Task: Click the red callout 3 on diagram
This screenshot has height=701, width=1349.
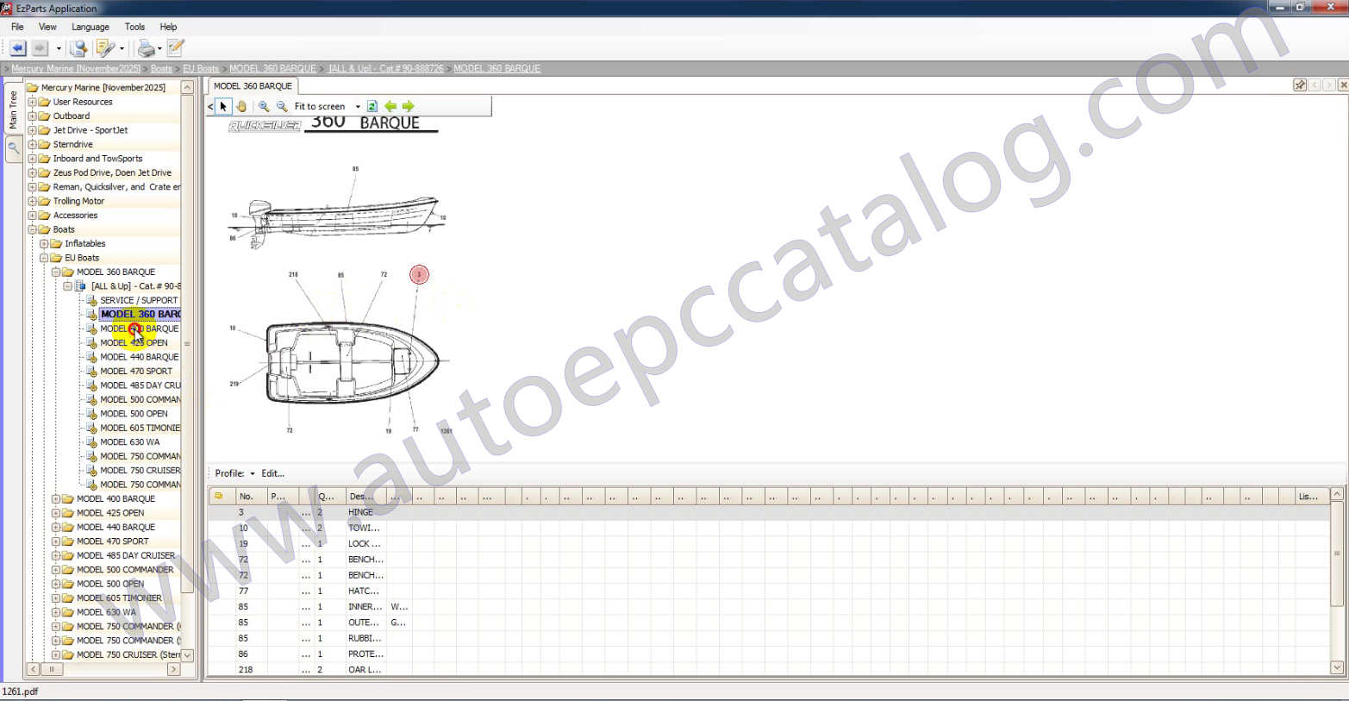Action: point(419,275)
